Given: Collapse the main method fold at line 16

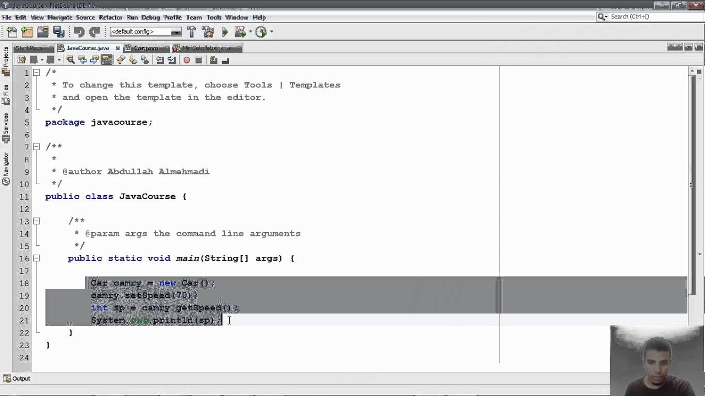Looking at the screenshot, I should (36, 258).
